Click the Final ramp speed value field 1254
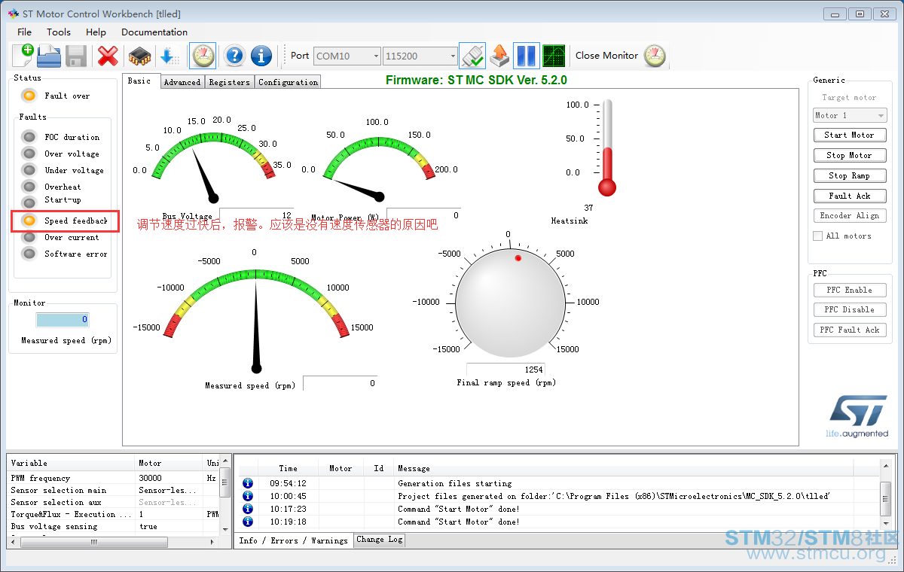904x572 pixels. pyautogui.click(x=506, y=369)
